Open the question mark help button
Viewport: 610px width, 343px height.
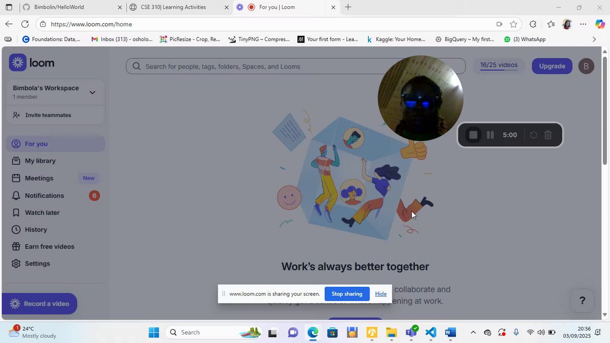tap(582, 301)
